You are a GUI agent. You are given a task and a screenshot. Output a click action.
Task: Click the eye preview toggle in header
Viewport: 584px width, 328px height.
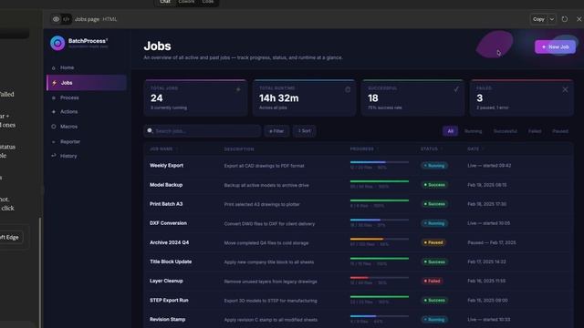(56, 19)
